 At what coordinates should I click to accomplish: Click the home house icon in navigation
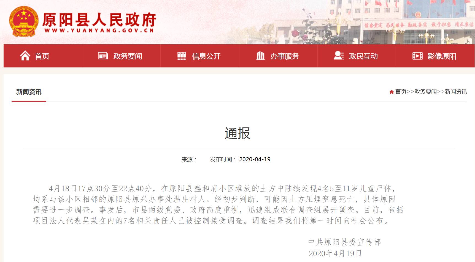(x=25, y=56)
